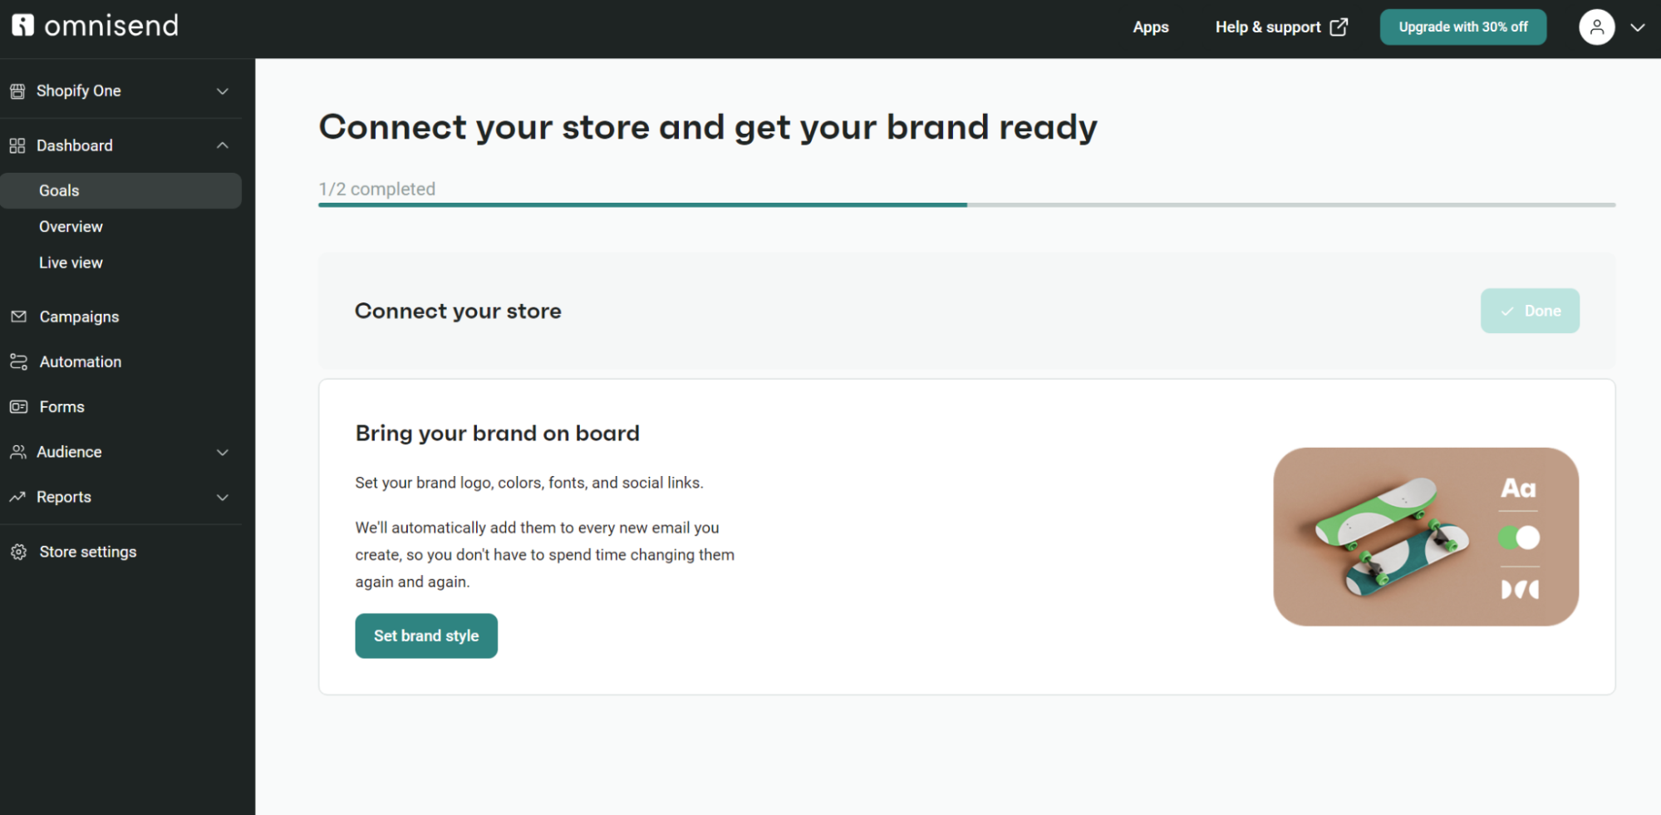
Task: Open the user profile avatar icon
Action: [1596, 27]
